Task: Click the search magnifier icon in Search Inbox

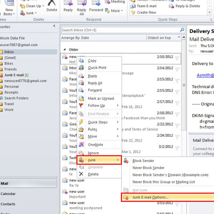Action: [x=182, y=30]
